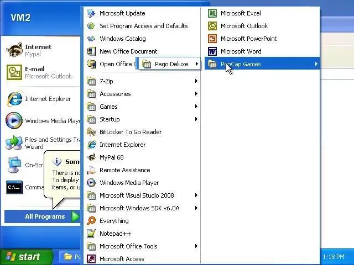354x265 pixels.
Task: Click the Remote Assistance icon
Action: (x=91, y=170)
